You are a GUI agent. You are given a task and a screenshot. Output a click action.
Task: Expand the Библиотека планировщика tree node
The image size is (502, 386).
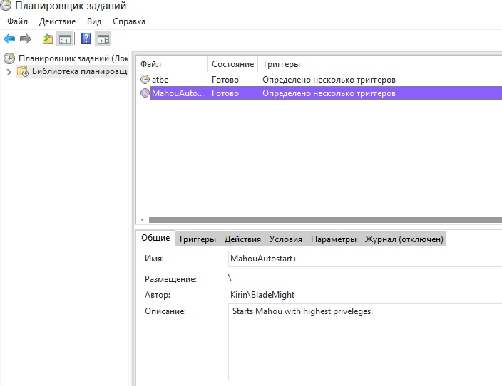[9, 72]
